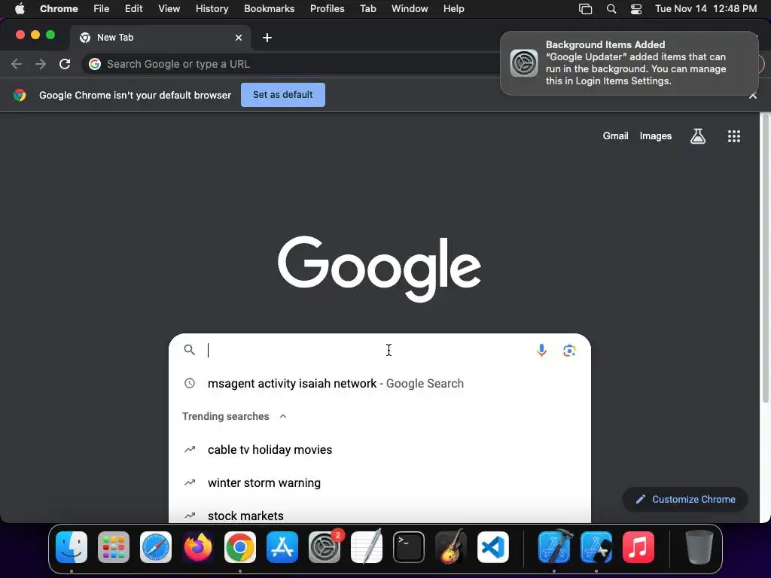Open a new tab with plus icon

pyautogui.click(x=267, y=38)
